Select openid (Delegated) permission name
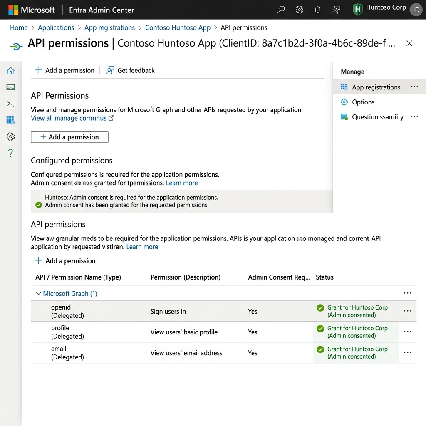 coord(67,311)
